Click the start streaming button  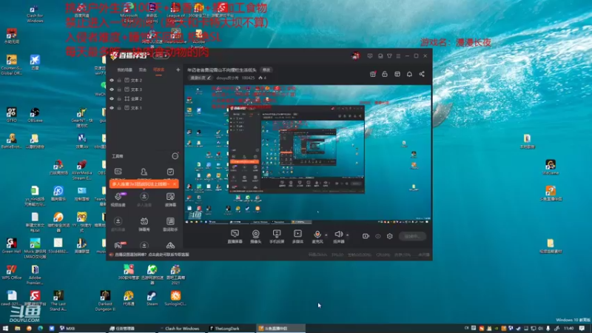click(412, 236)
